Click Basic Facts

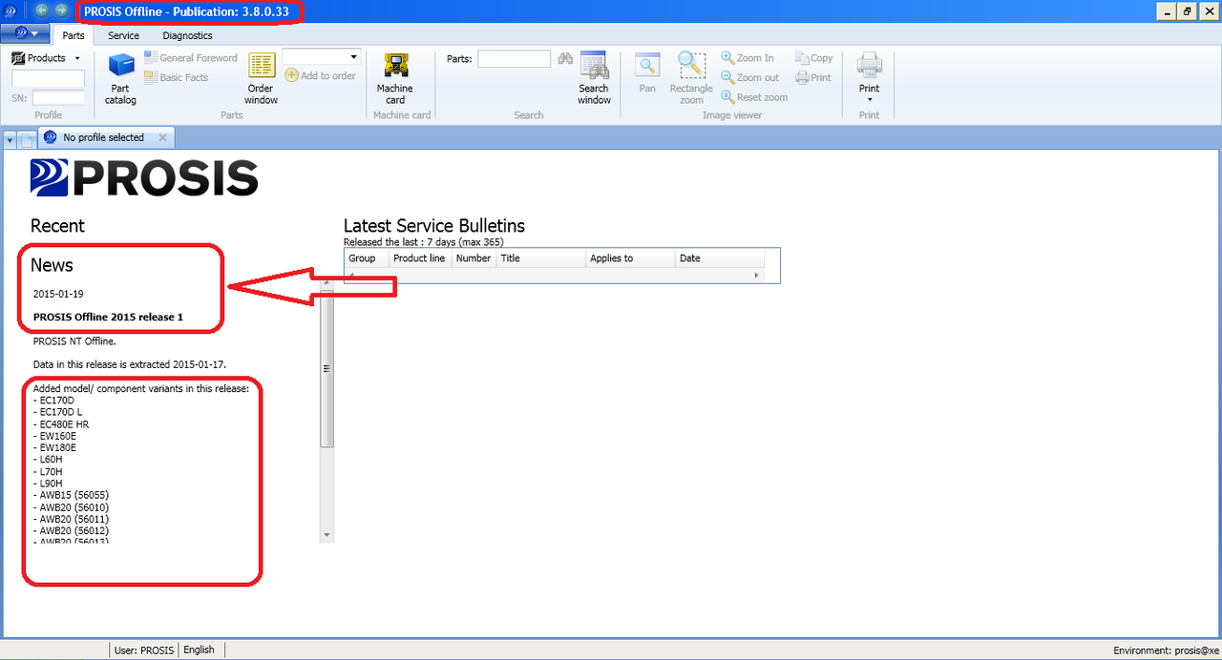177,77
